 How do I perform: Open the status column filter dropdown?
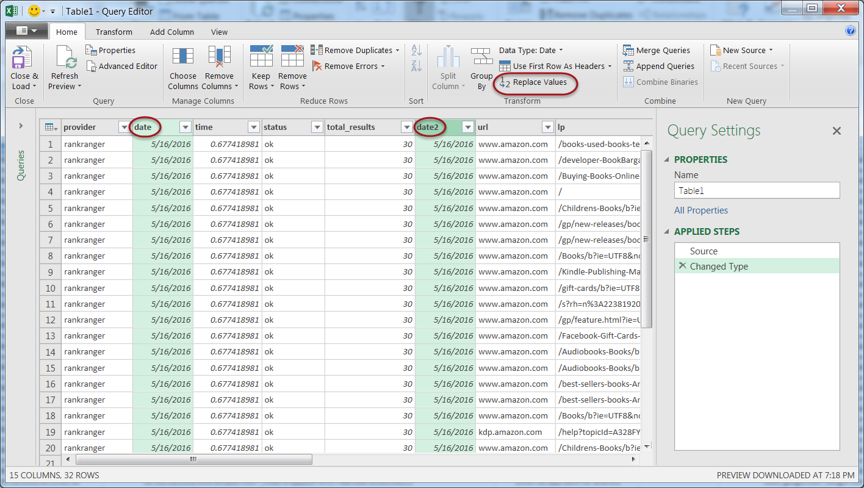(x=317, y=127)
